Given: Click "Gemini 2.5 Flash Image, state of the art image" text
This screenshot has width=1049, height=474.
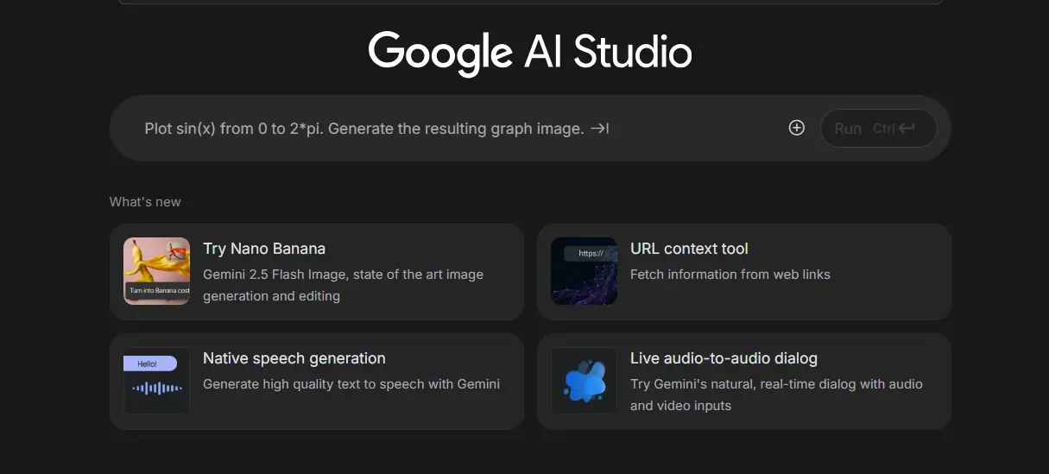Looking at the screenshot, I should 343,275.
